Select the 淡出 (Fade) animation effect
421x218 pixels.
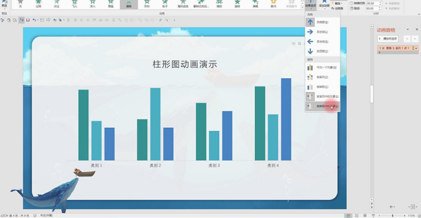[56, 4]
